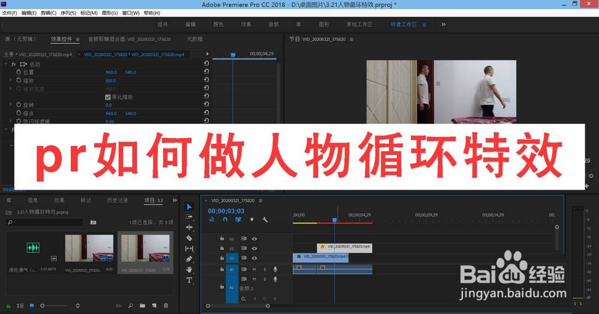Click the project panel search field

pos(44,222)
